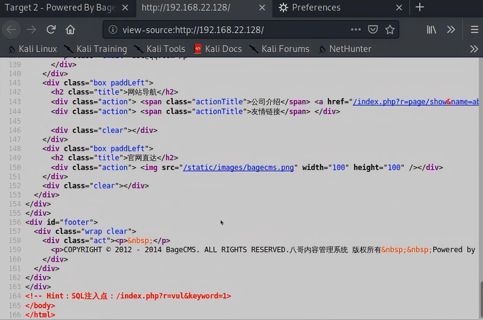Click line number 159 in the gutter
This screenshot has width=483, height=320.
click(15, 250)
